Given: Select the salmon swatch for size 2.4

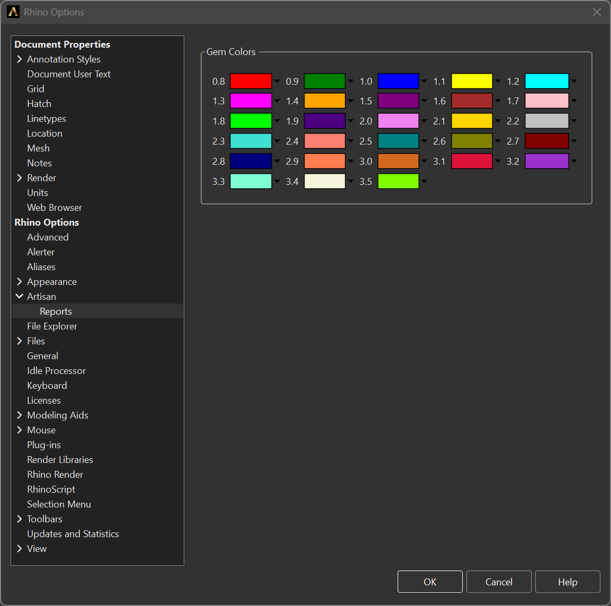Looking at the screenshot, I should [325, 141].
